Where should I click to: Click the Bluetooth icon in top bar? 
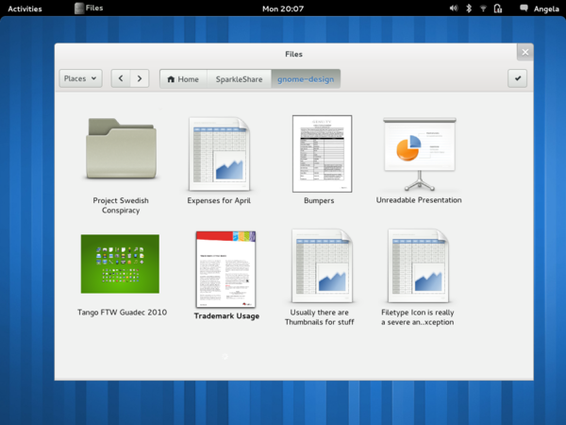point(469,8)
